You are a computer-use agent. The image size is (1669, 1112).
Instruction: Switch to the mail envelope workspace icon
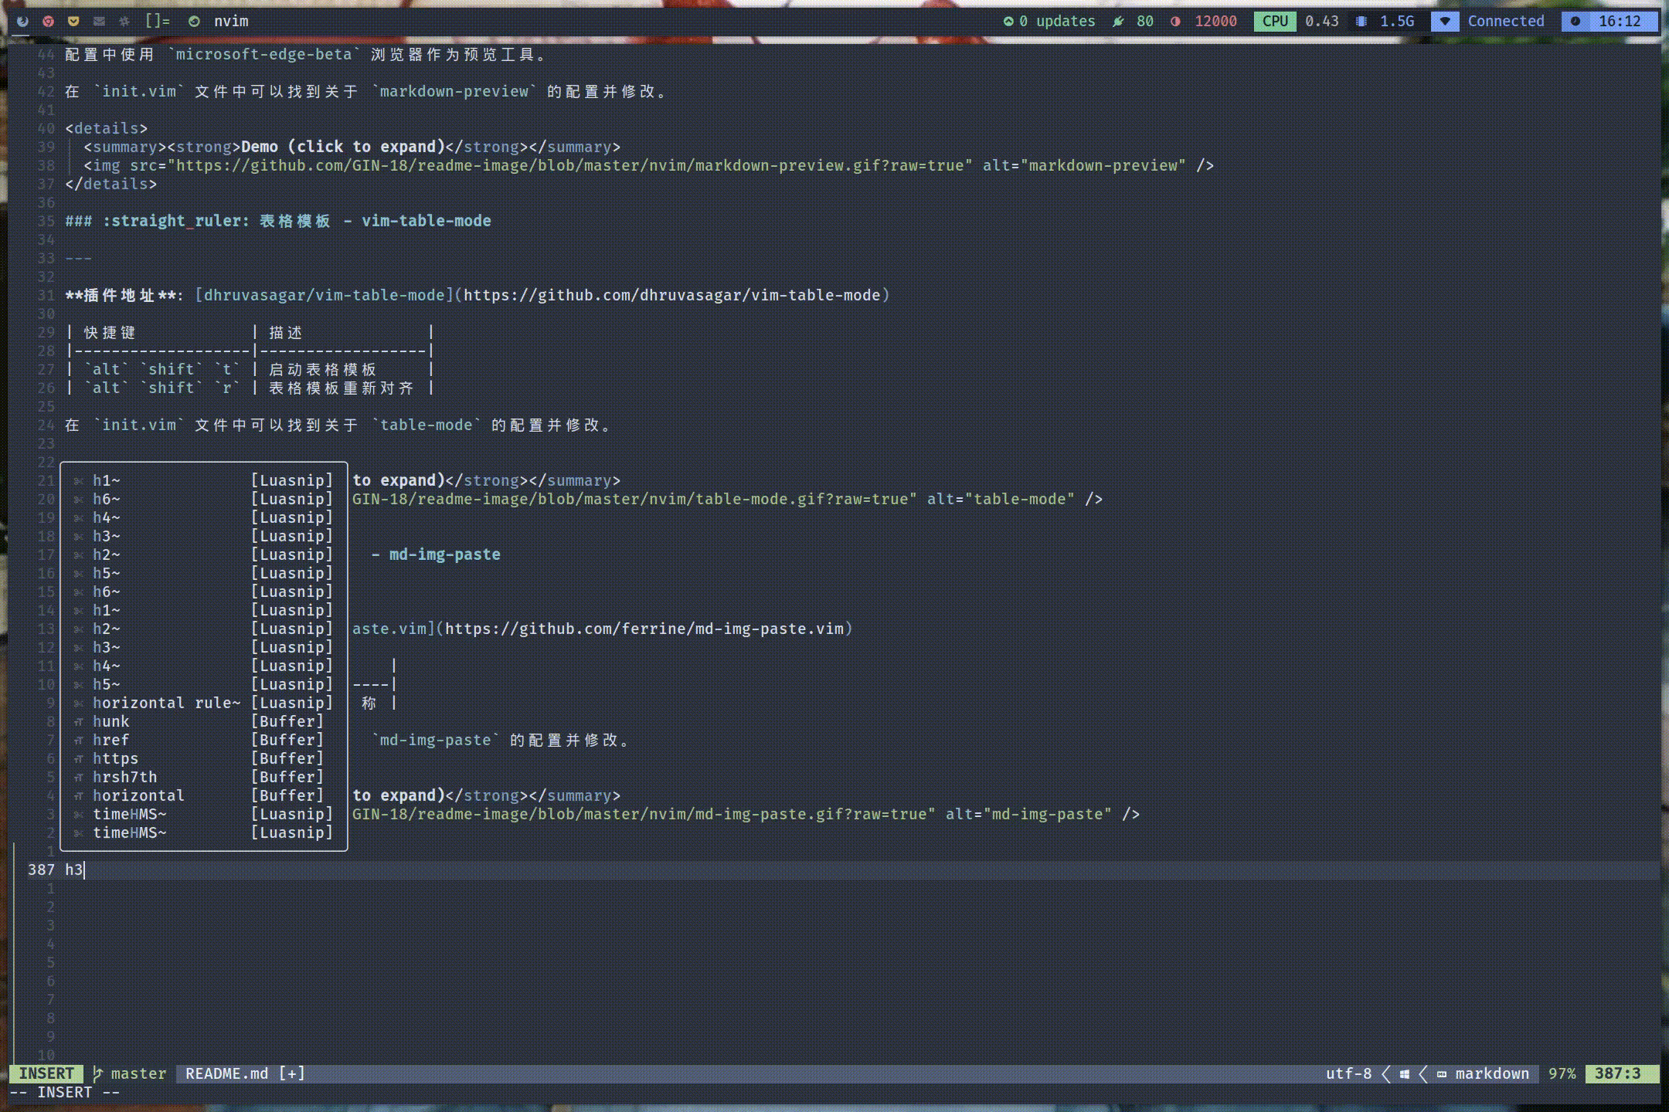pyautogui.click(x=99, y=21)
